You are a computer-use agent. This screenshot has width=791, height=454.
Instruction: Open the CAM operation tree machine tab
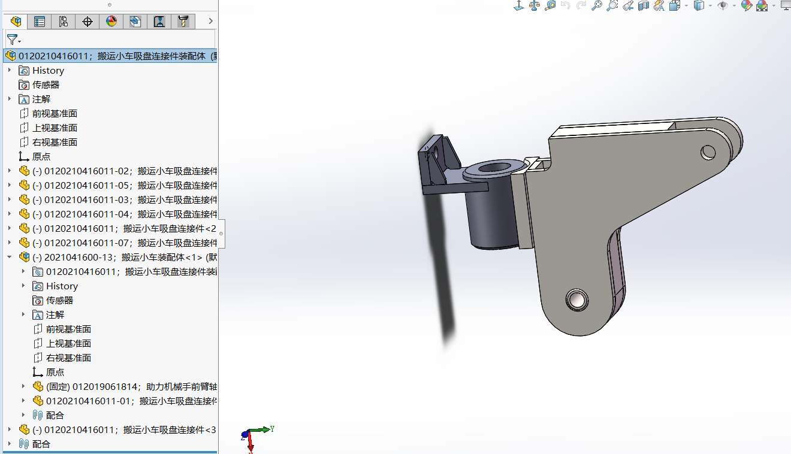point(159,22)
